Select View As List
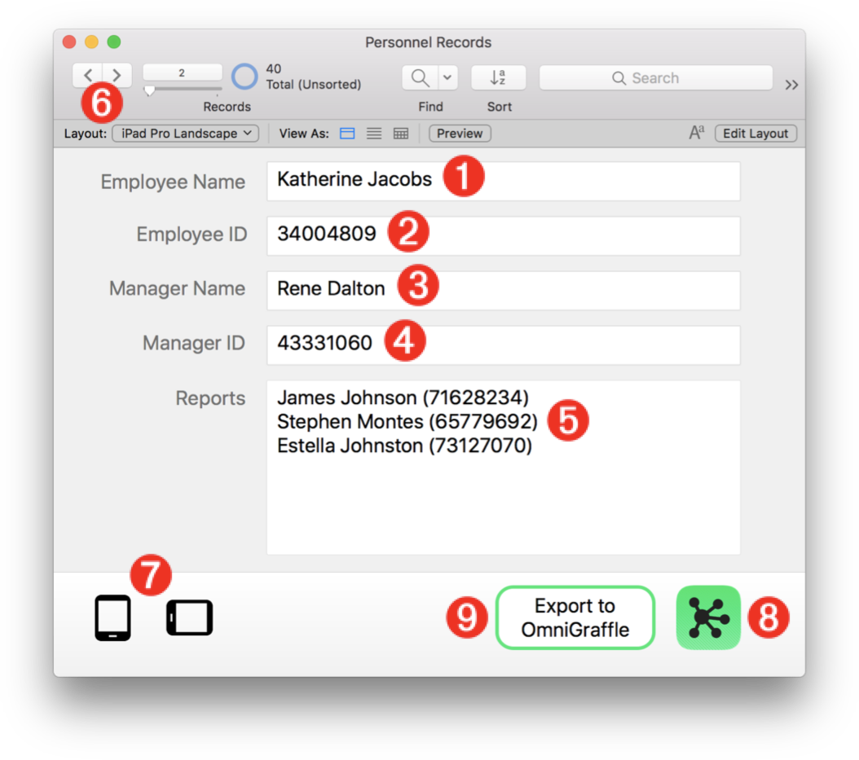The height and width of the screenshot is (760, 859). 374,134
